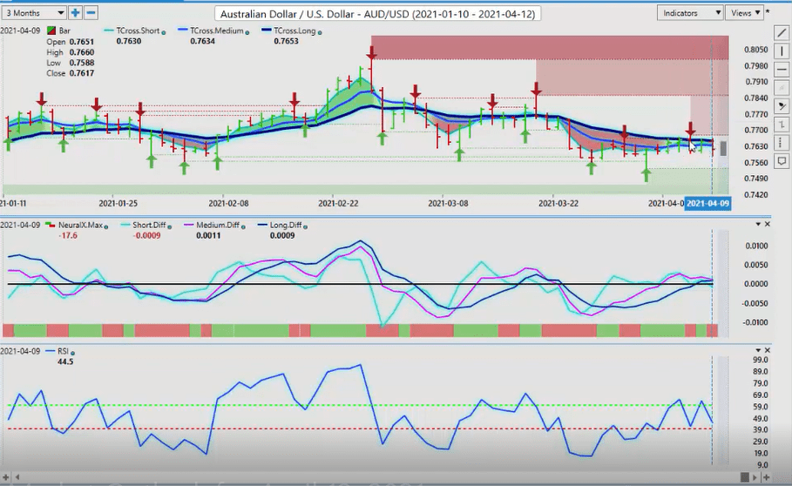
Task: Select the diagonal trend line drawing tool
Action: point(781,33)
